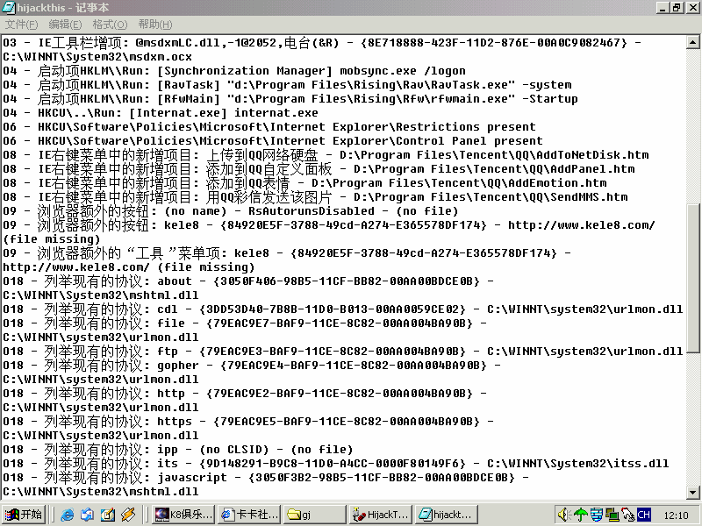Open the 格式(O) menu

pyautogui.click(x=110, y=25)
